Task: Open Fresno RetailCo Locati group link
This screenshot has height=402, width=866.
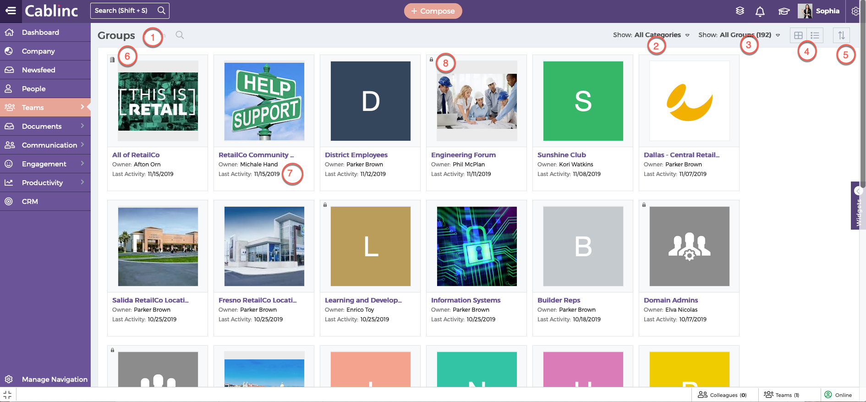Action: tap(258, 300)
